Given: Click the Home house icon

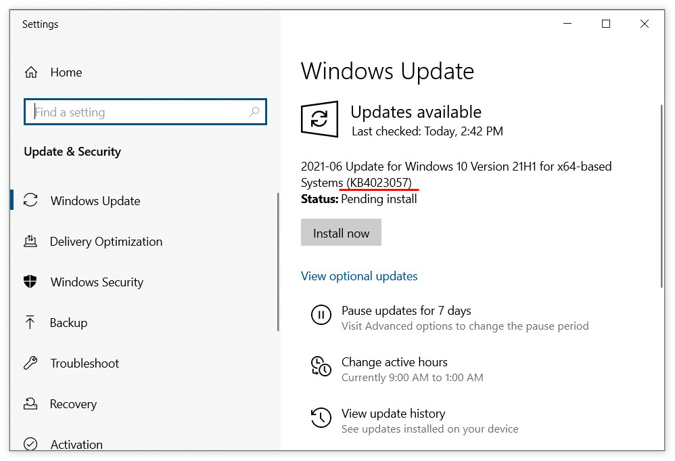Looking at the screenshot, I should 30,72.
